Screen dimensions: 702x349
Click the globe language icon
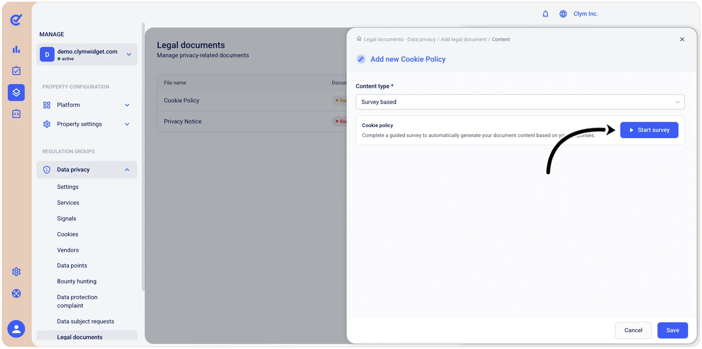[x=563, y=14]
